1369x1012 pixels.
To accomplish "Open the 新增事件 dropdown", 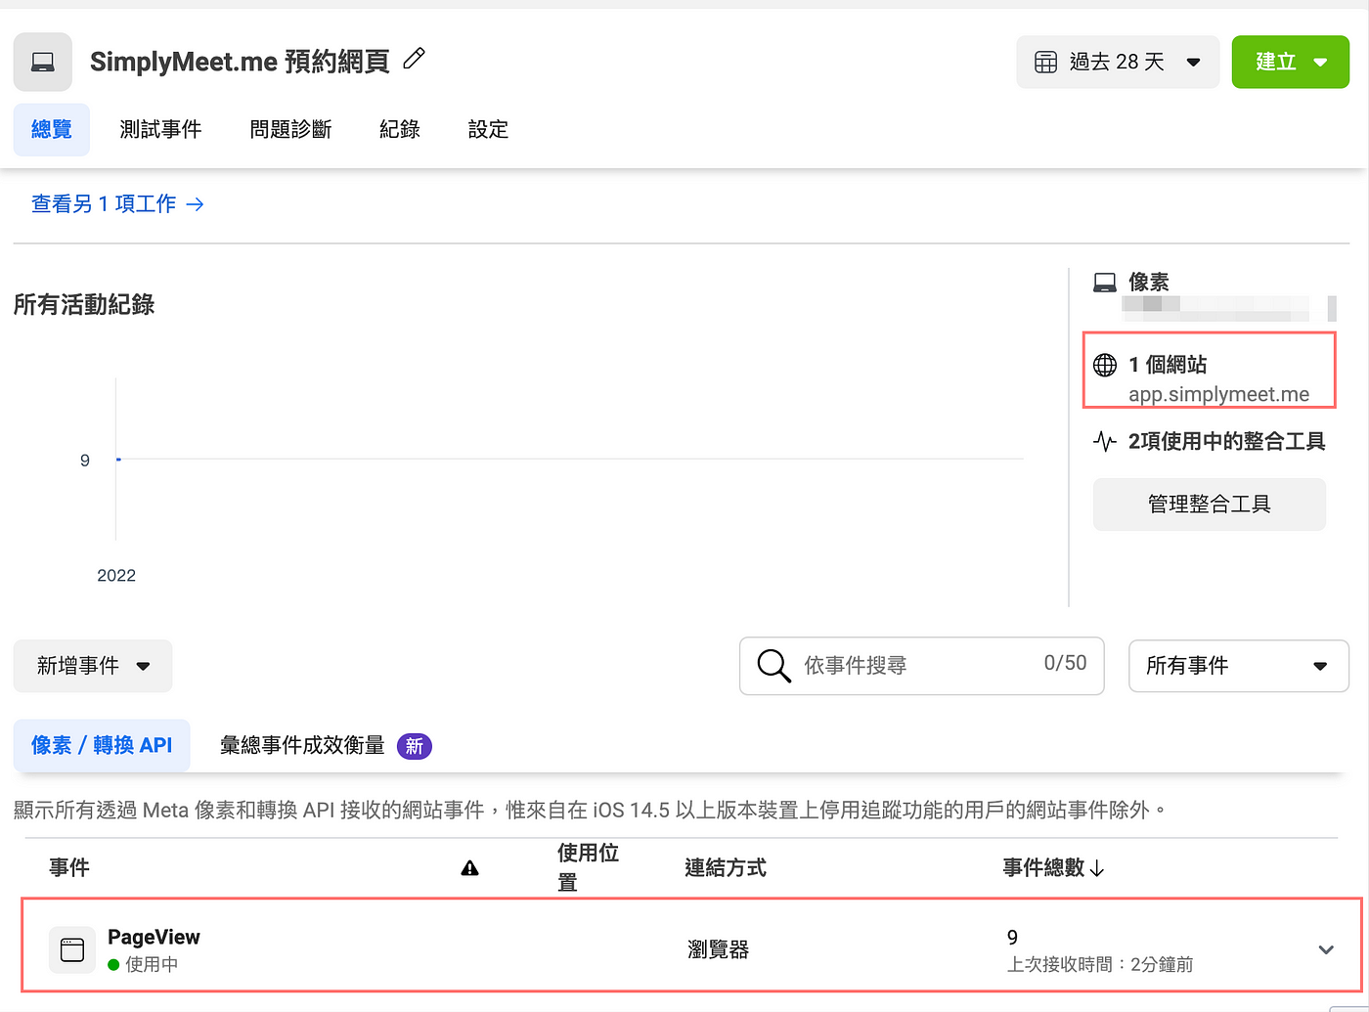I will coord(93,666).
